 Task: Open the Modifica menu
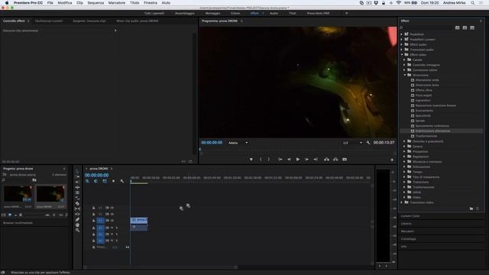(64, 3)
